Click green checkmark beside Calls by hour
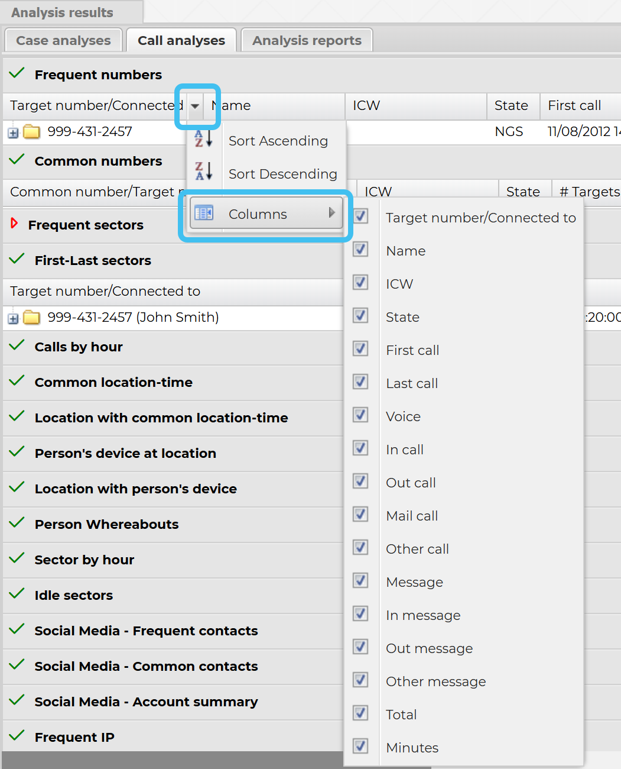This screenshot has width=621, height=769. (17, 345)
